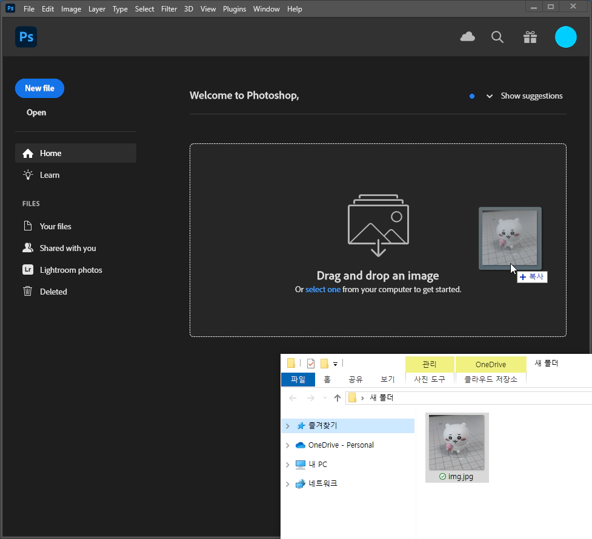Open the File menu
The image size is (592, 539).
(28, 9)
